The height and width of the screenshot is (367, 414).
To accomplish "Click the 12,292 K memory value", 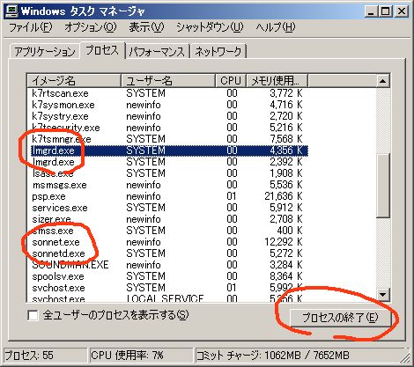I will point(284,242).
